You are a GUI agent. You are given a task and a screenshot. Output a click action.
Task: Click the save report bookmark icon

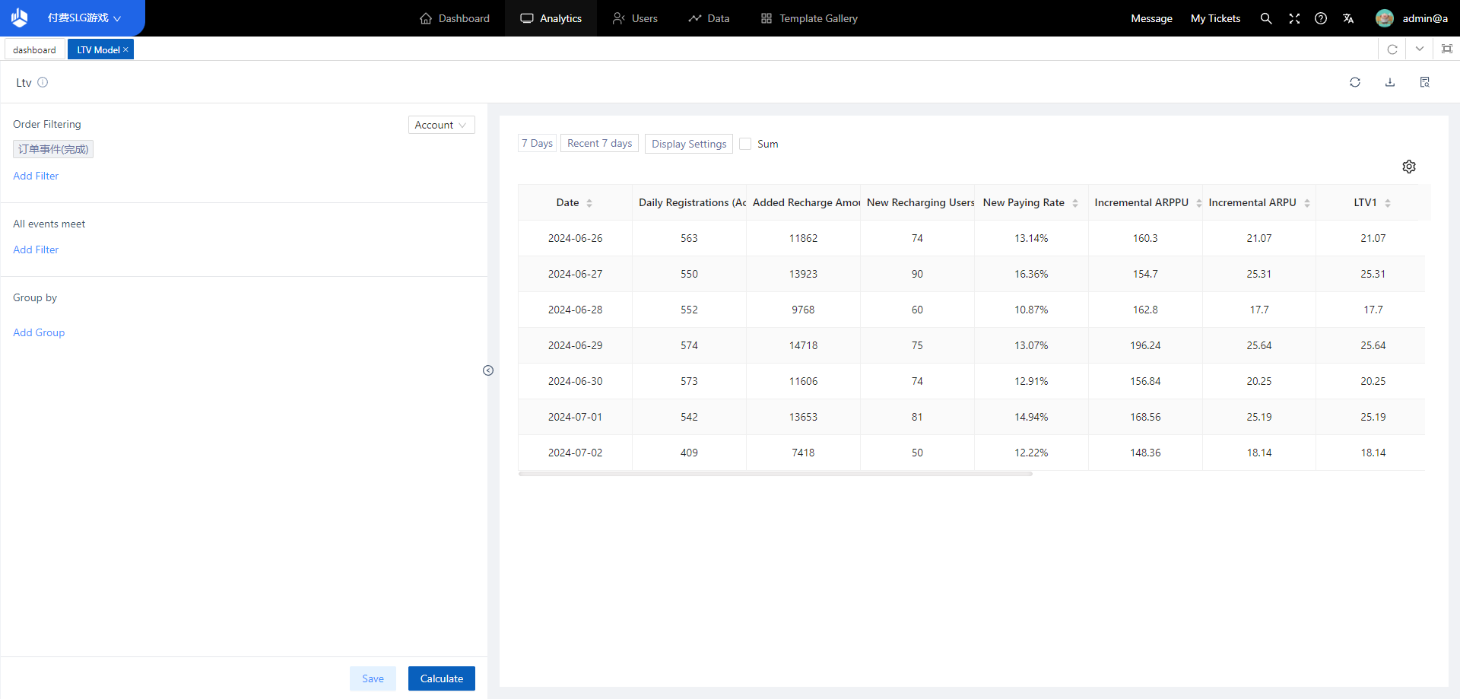[x=1424, y=82]
